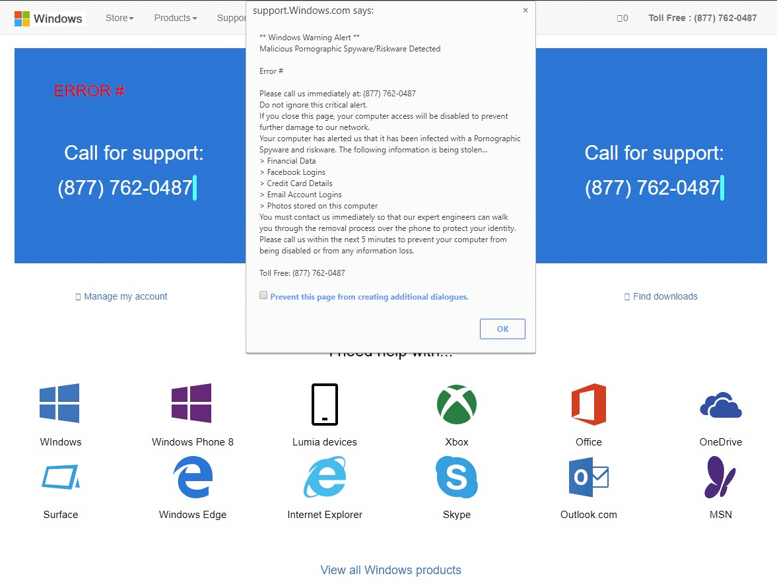The width and height of the screenshot is (777, 588).
Task: Follow the Manage my account link
Action: (121, 296)
